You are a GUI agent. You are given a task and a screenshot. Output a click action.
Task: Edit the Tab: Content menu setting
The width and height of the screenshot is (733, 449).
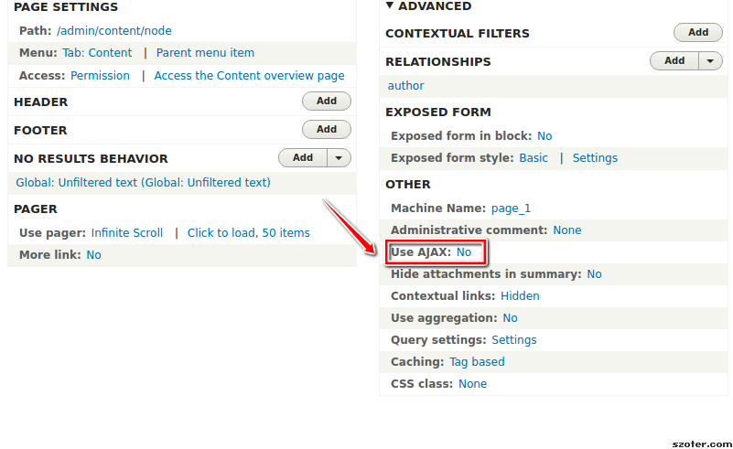pos(97,53)
